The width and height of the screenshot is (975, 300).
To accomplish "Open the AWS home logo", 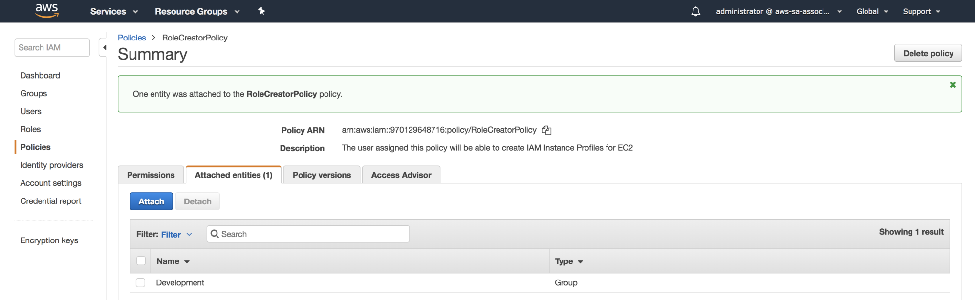I will (x=47, y=11).
